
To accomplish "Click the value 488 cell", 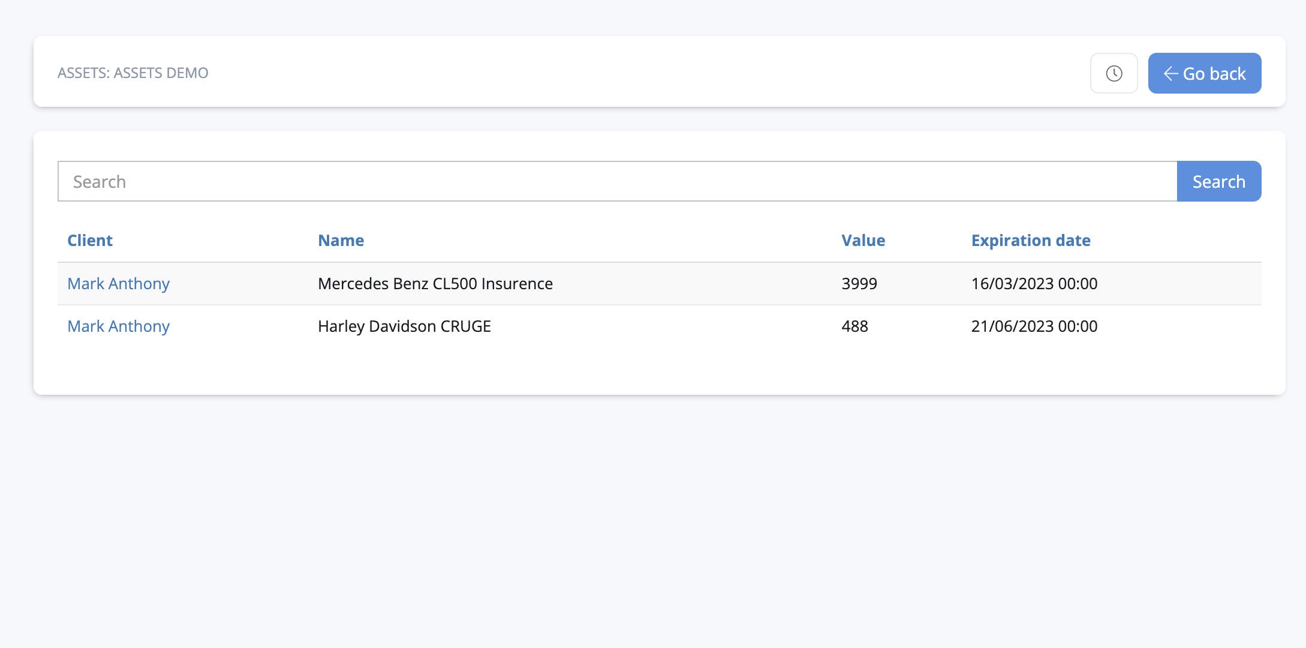I will [x=854, y=326].
